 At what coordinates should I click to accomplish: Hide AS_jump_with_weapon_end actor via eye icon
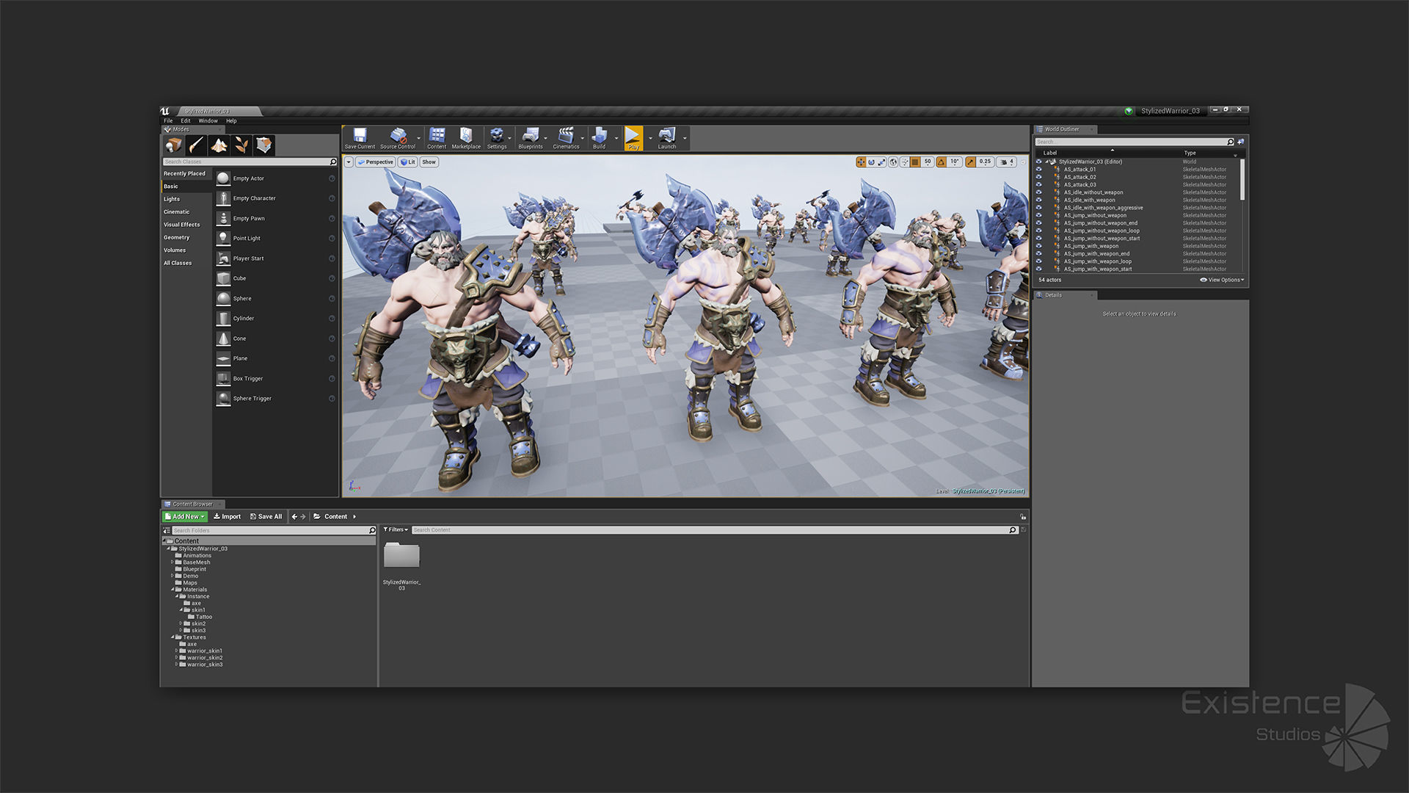1038,254
